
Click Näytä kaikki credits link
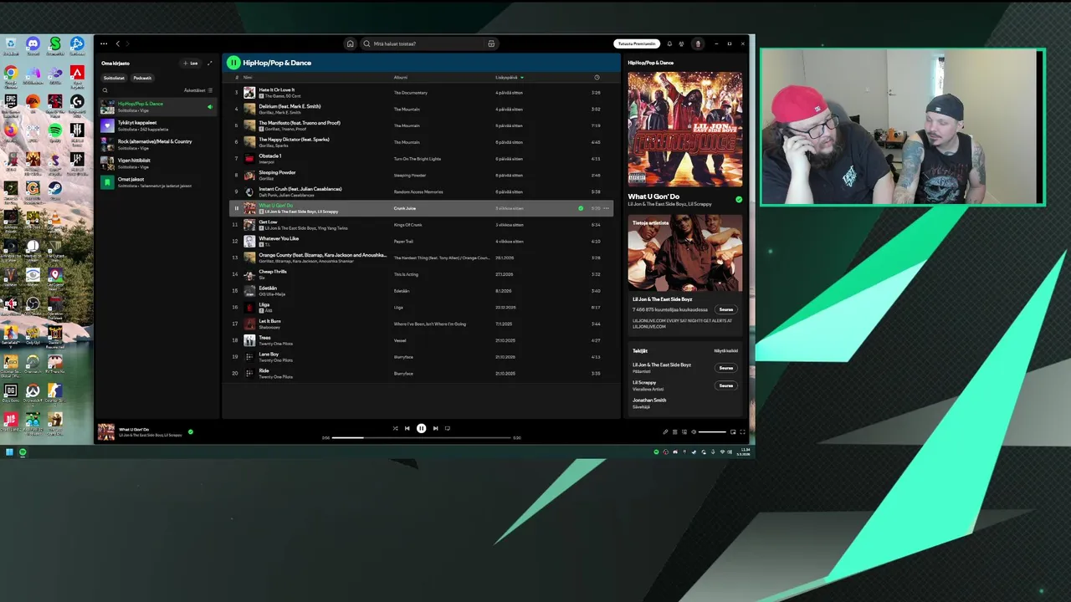point(725,351)
